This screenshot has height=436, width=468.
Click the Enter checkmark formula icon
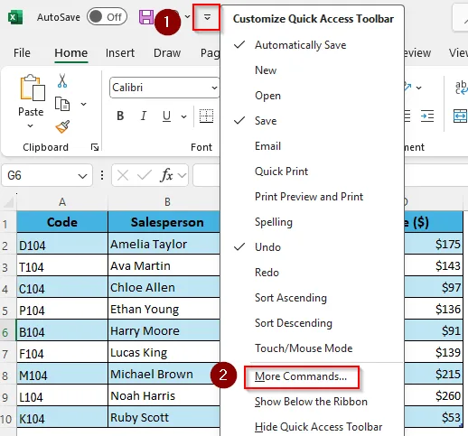145,175
